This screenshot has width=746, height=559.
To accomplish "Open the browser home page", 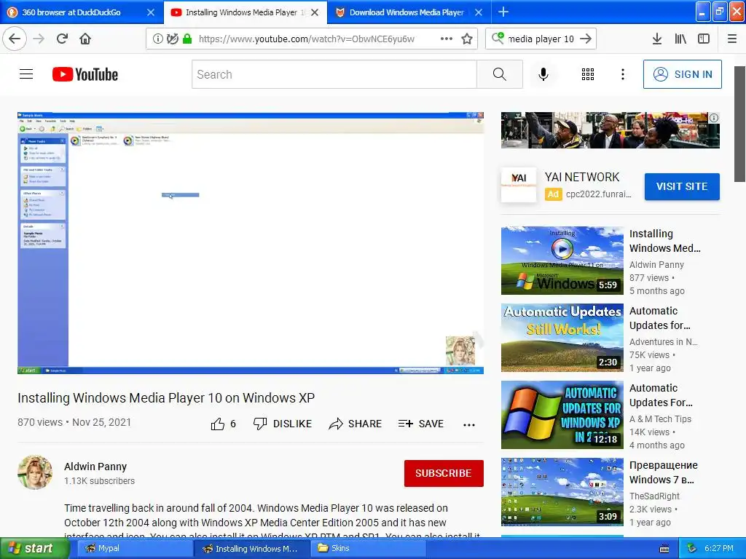I will point(85,39).
